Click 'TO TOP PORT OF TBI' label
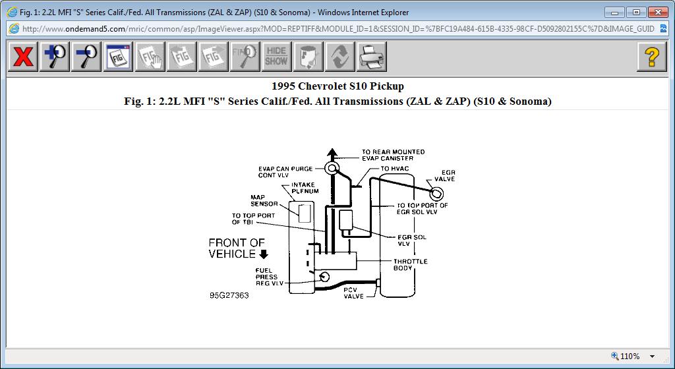This screenshot has height=369, width=675. (253, 219)
